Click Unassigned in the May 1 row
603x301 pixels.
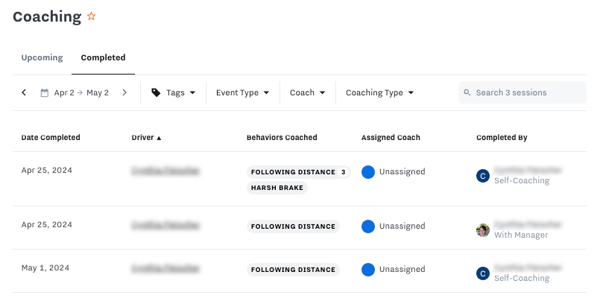coord(402,270)
